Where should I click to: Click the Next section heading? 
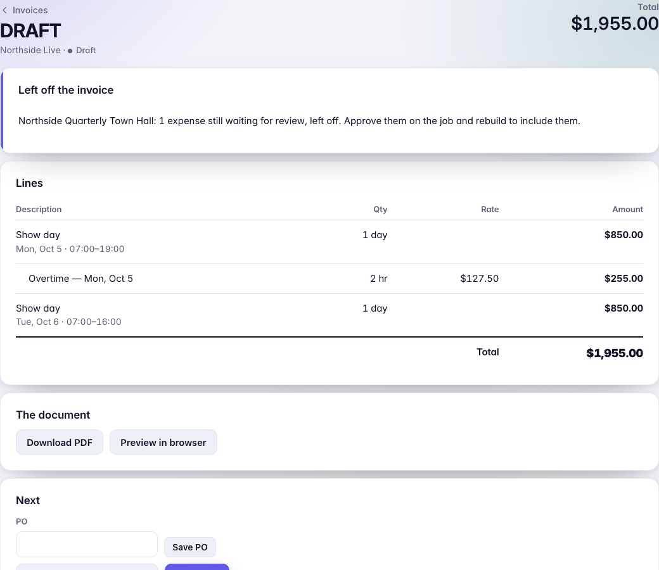[x=28, y=500]
